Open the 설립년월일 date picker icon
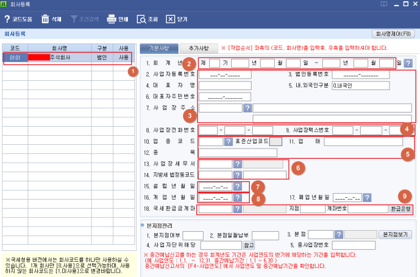Viewport: 420px width, 277px height. point(237,186)
